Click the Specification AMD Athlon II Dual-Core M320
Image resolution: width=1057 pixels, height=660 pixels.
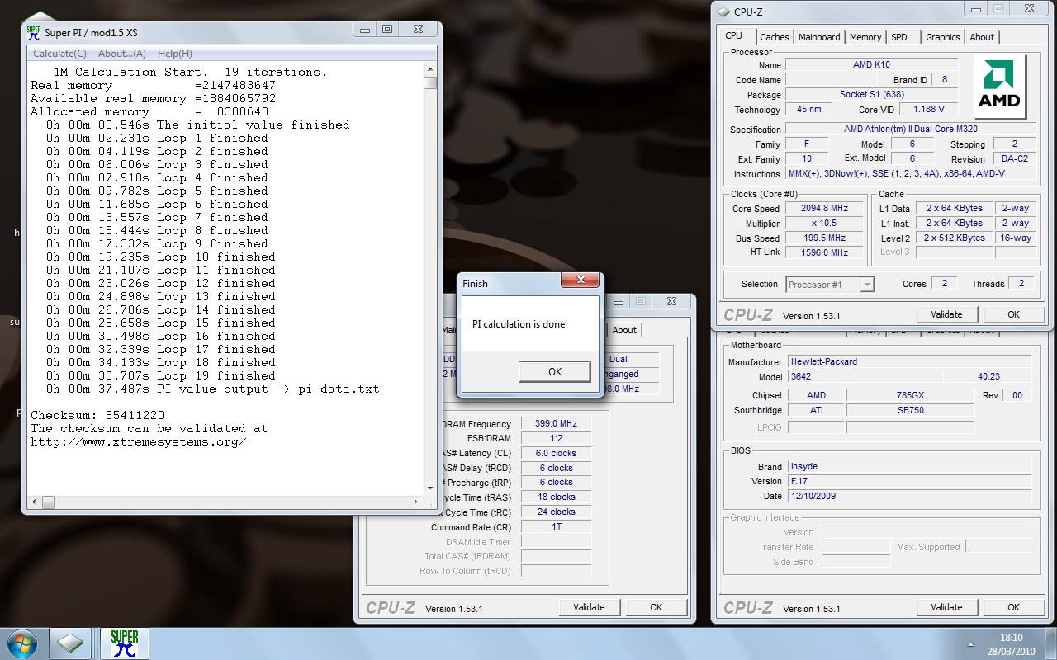(x=911, y=130)
